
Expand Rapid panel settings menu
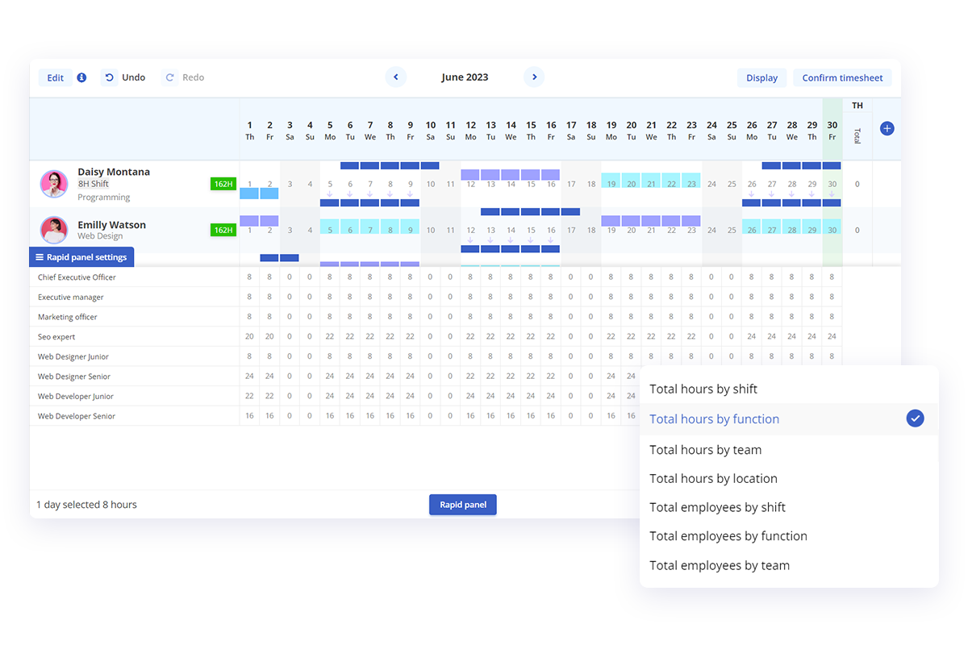click(x=81, y=257)
